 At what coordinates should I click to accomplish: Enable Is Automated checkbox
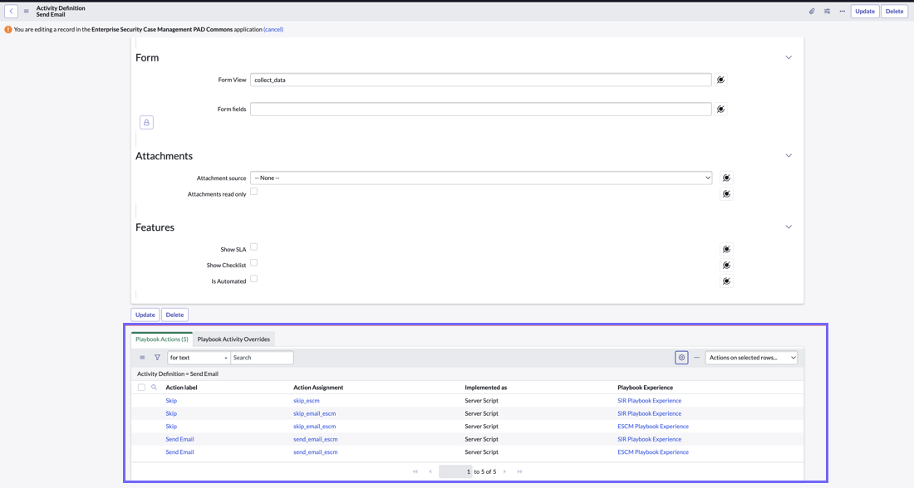254,278
